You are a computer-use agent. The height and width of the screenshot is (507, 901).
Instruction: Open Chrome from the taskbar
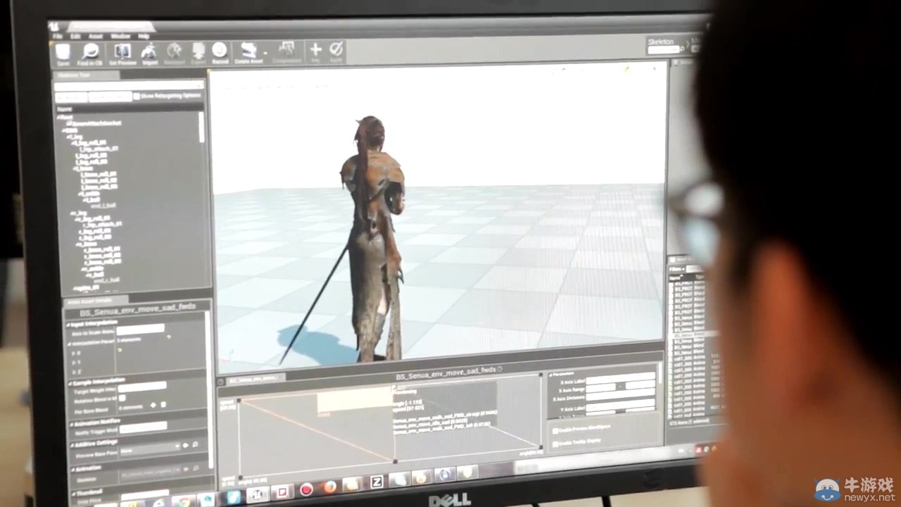point(183,502)
